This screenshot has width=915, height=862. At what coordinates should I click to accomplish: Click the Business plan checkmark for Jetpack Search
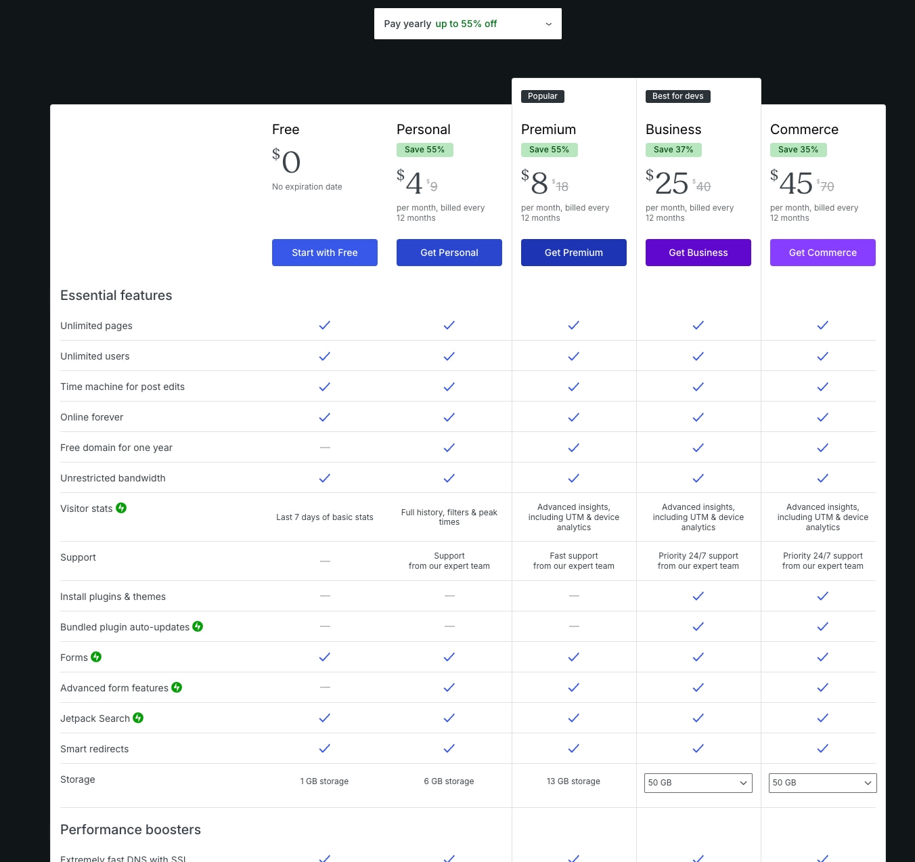click(x=698, y=718)
